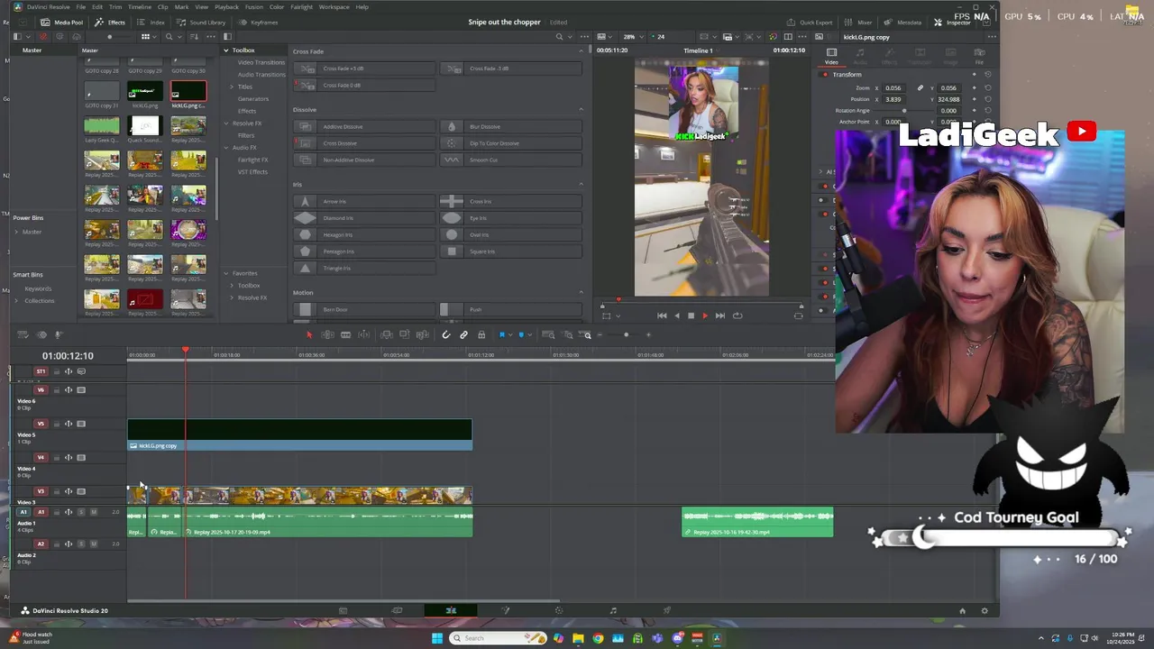The width and height of the screenshot is (1154, 649).
Task: Choose the Blur Dissolve transition
Action: click(510, 127)
